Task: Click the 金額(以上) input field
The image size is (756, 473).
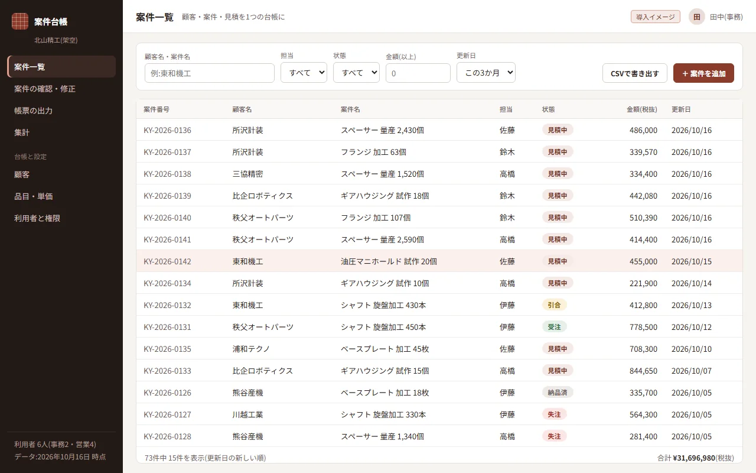Action: 418,73
